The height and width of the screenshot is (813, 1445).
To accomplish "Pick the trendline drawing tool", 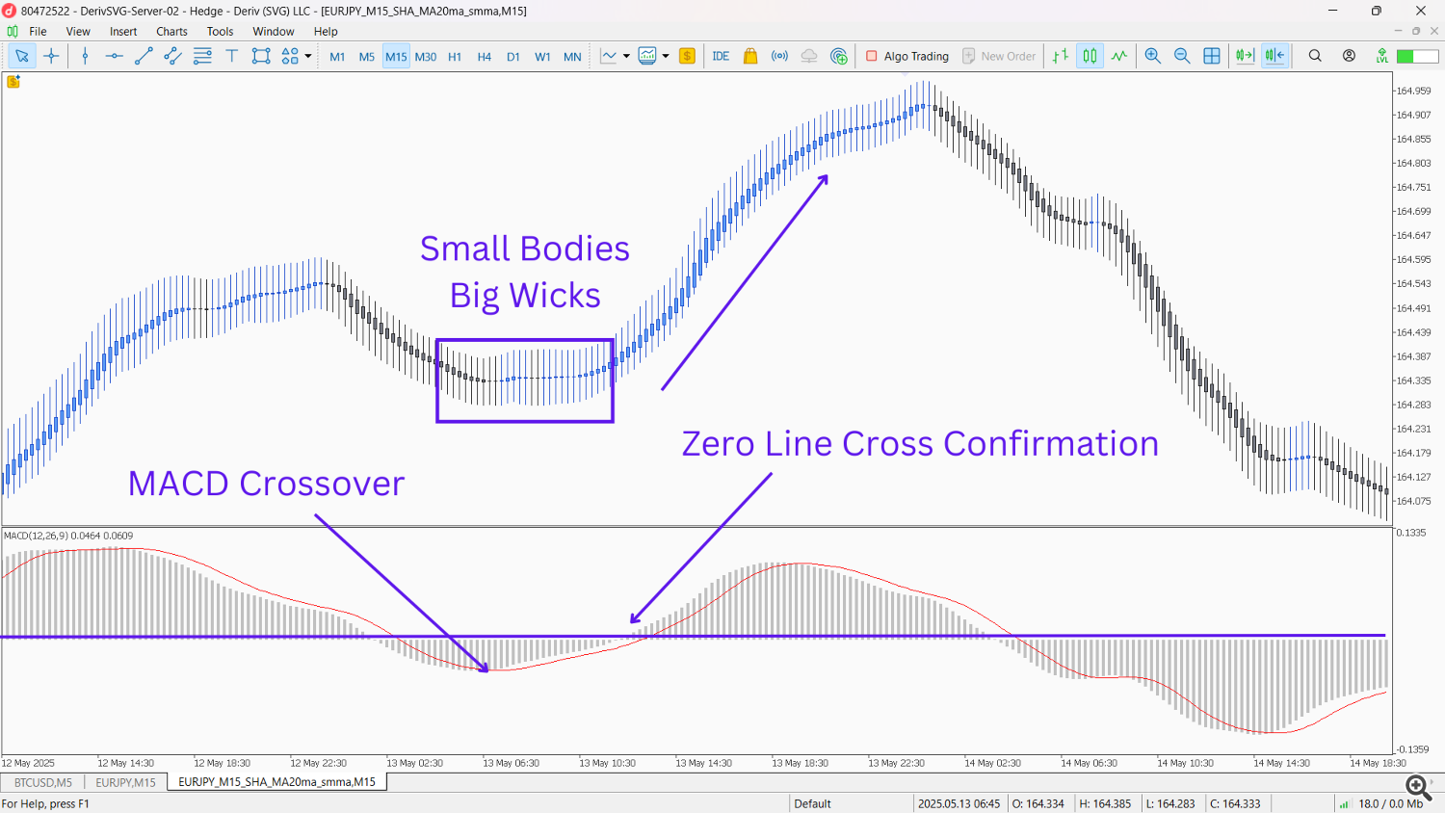I will 144,56.
